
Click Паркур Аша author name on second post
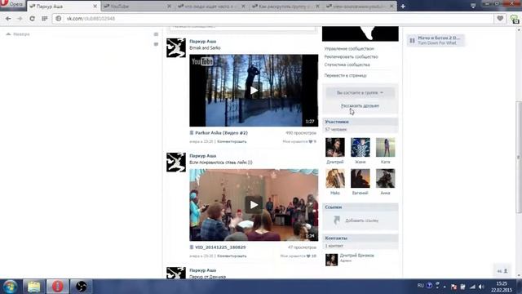coord(203,156)
